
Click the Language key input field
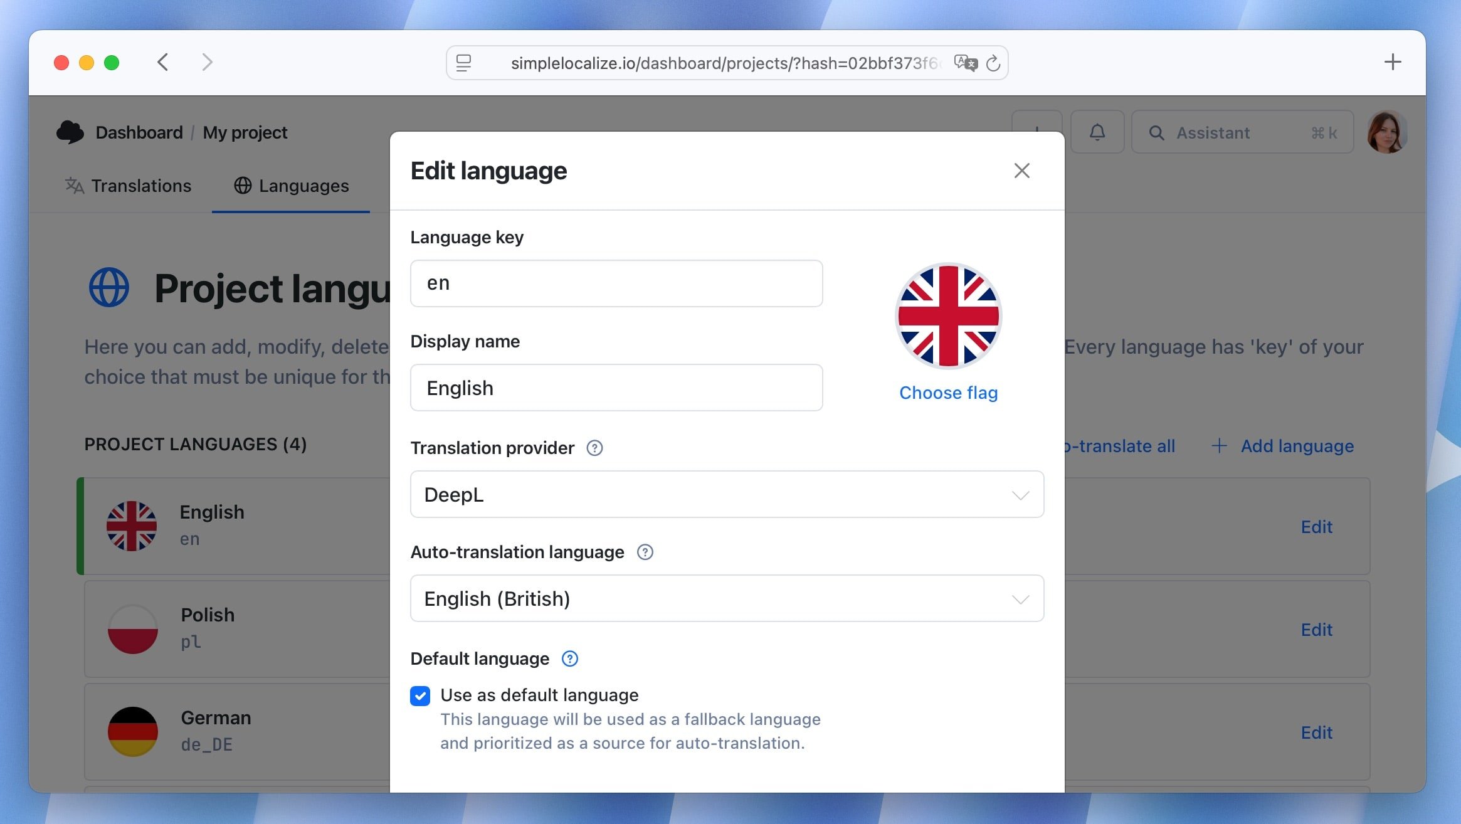[x=616, y=283]
